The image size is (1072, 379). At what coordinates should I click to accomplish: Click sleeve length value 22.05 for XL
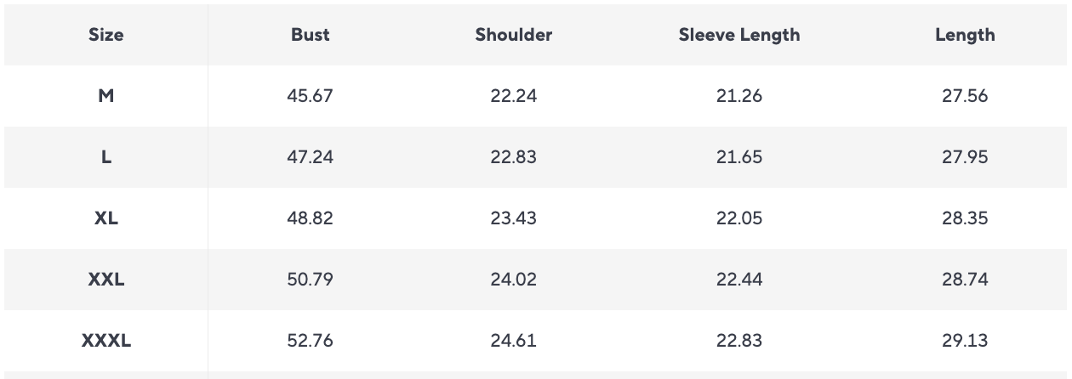(739, 218)
